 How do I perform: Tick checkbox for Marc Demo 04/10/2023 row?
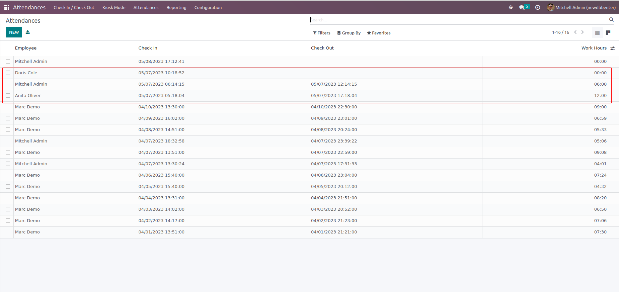[8, 107]
